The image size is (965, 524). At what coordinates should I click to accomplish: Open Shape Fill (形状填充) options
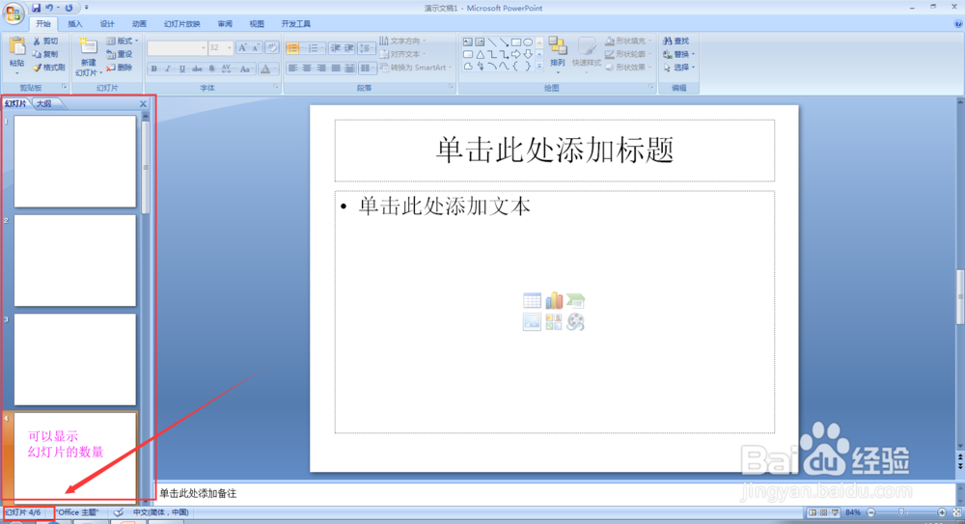click(628, 41)
